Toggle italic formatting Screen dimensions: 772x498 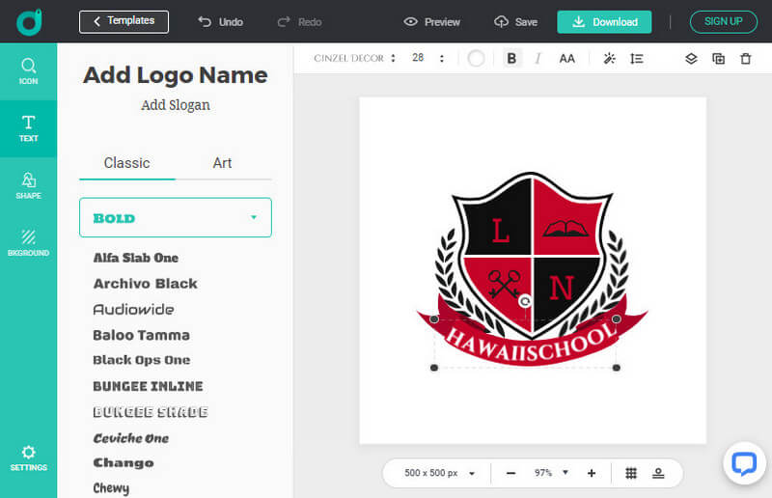[x=538, y=59]
